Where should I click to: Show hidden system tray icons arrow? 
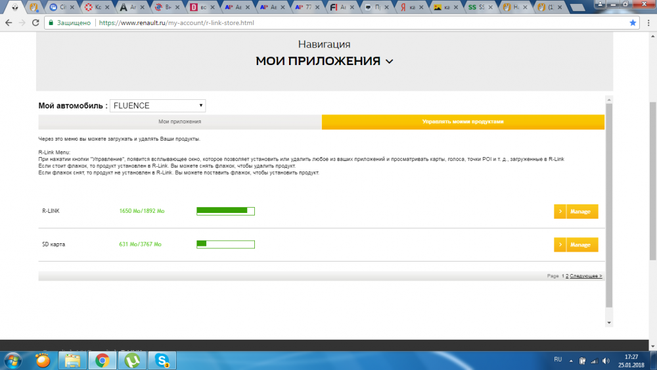click(x=571, y=361)
